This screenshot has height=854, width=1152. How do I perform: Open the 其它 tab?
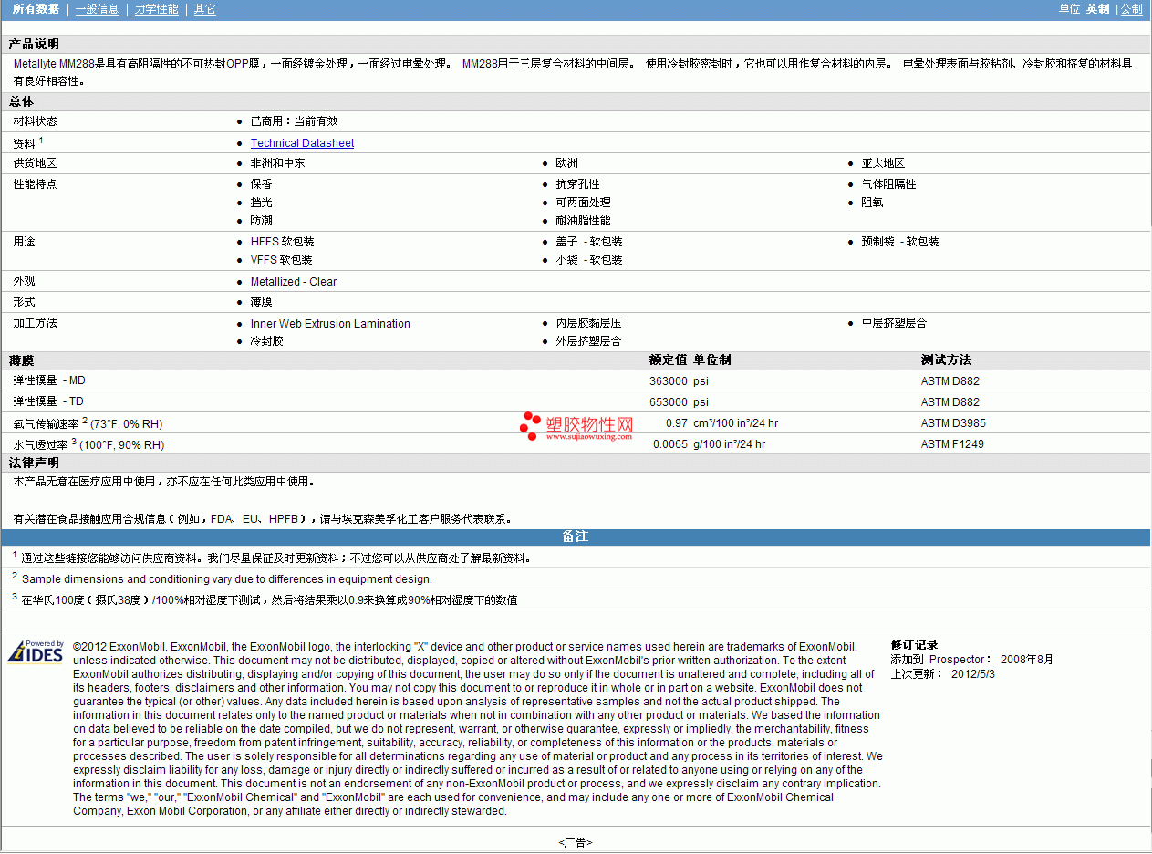[205, 9]
